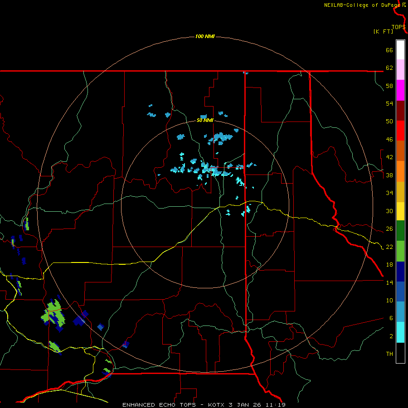Click the legend value "58"
Image resolution: width=408 pixels, height=408 pixels.
[x=389, y=86]
